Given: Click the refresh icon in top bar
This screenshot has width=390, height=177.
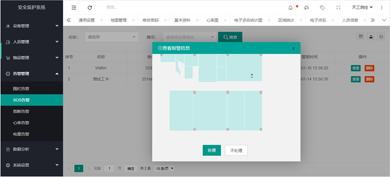Looking at the screenshot, I should tap(90, 8).
